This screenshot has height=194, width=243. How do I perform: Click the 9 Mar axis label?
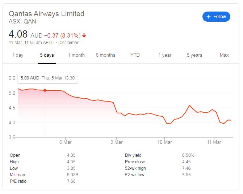pos(117,142)
